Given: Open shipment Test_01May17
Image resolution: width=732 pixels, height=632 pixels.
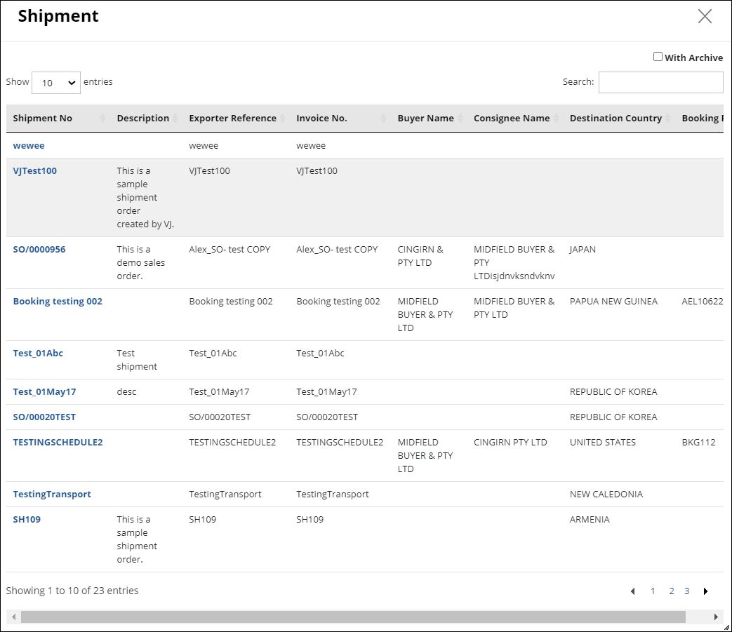Looking at the screenshot, I should pyautogui.click(x=44, y=392).
